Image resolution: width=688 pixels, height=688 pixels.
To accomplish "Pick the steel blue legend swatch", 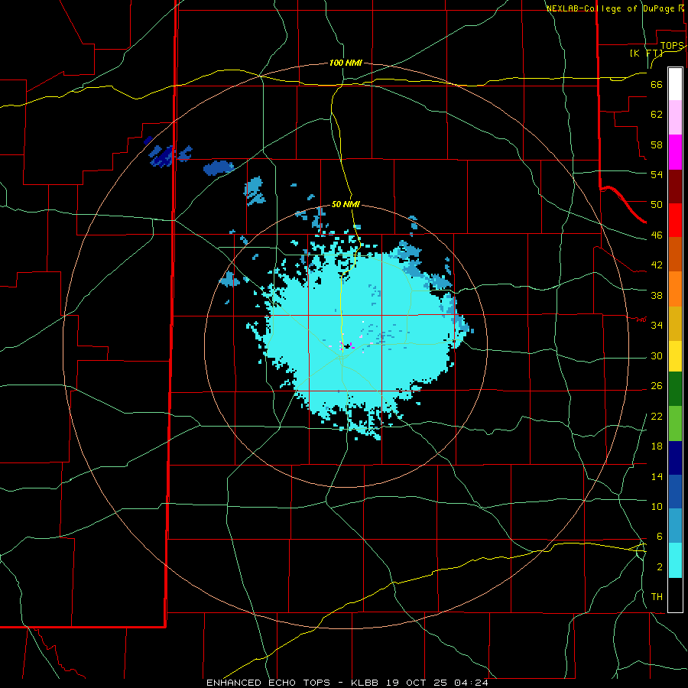I will tap(675, 526).
